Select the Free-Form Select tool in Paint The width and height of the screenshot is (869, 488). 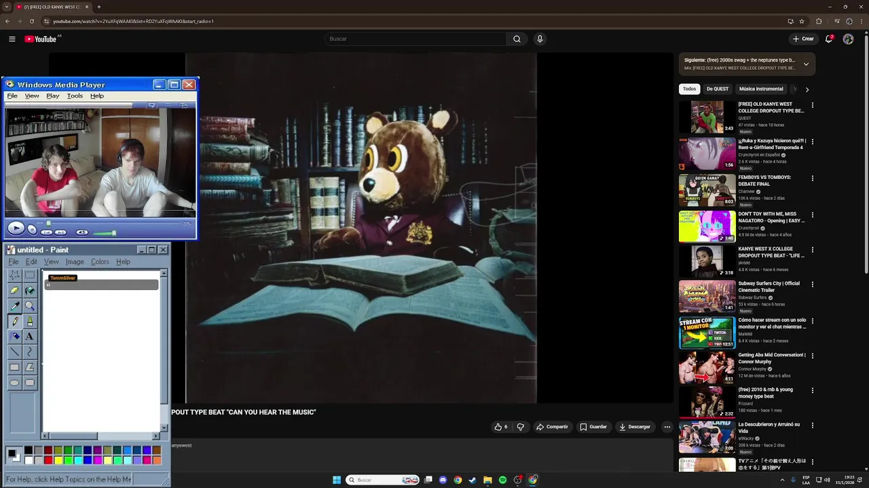pos(14,275)
